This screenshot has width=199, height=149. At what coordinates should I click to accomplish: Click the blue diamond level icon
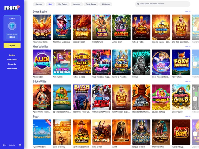pos(12,26)
